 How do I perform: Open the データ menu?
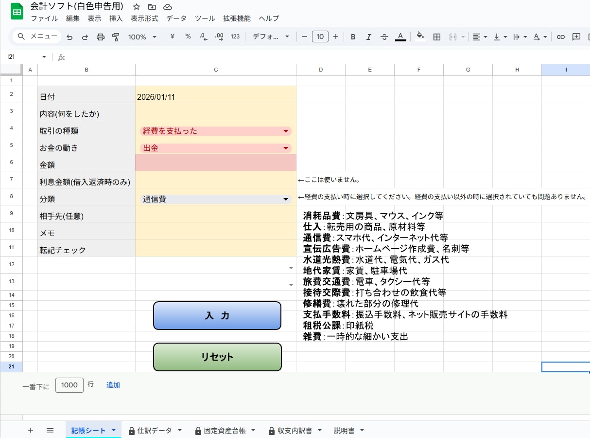pos(176,18)
